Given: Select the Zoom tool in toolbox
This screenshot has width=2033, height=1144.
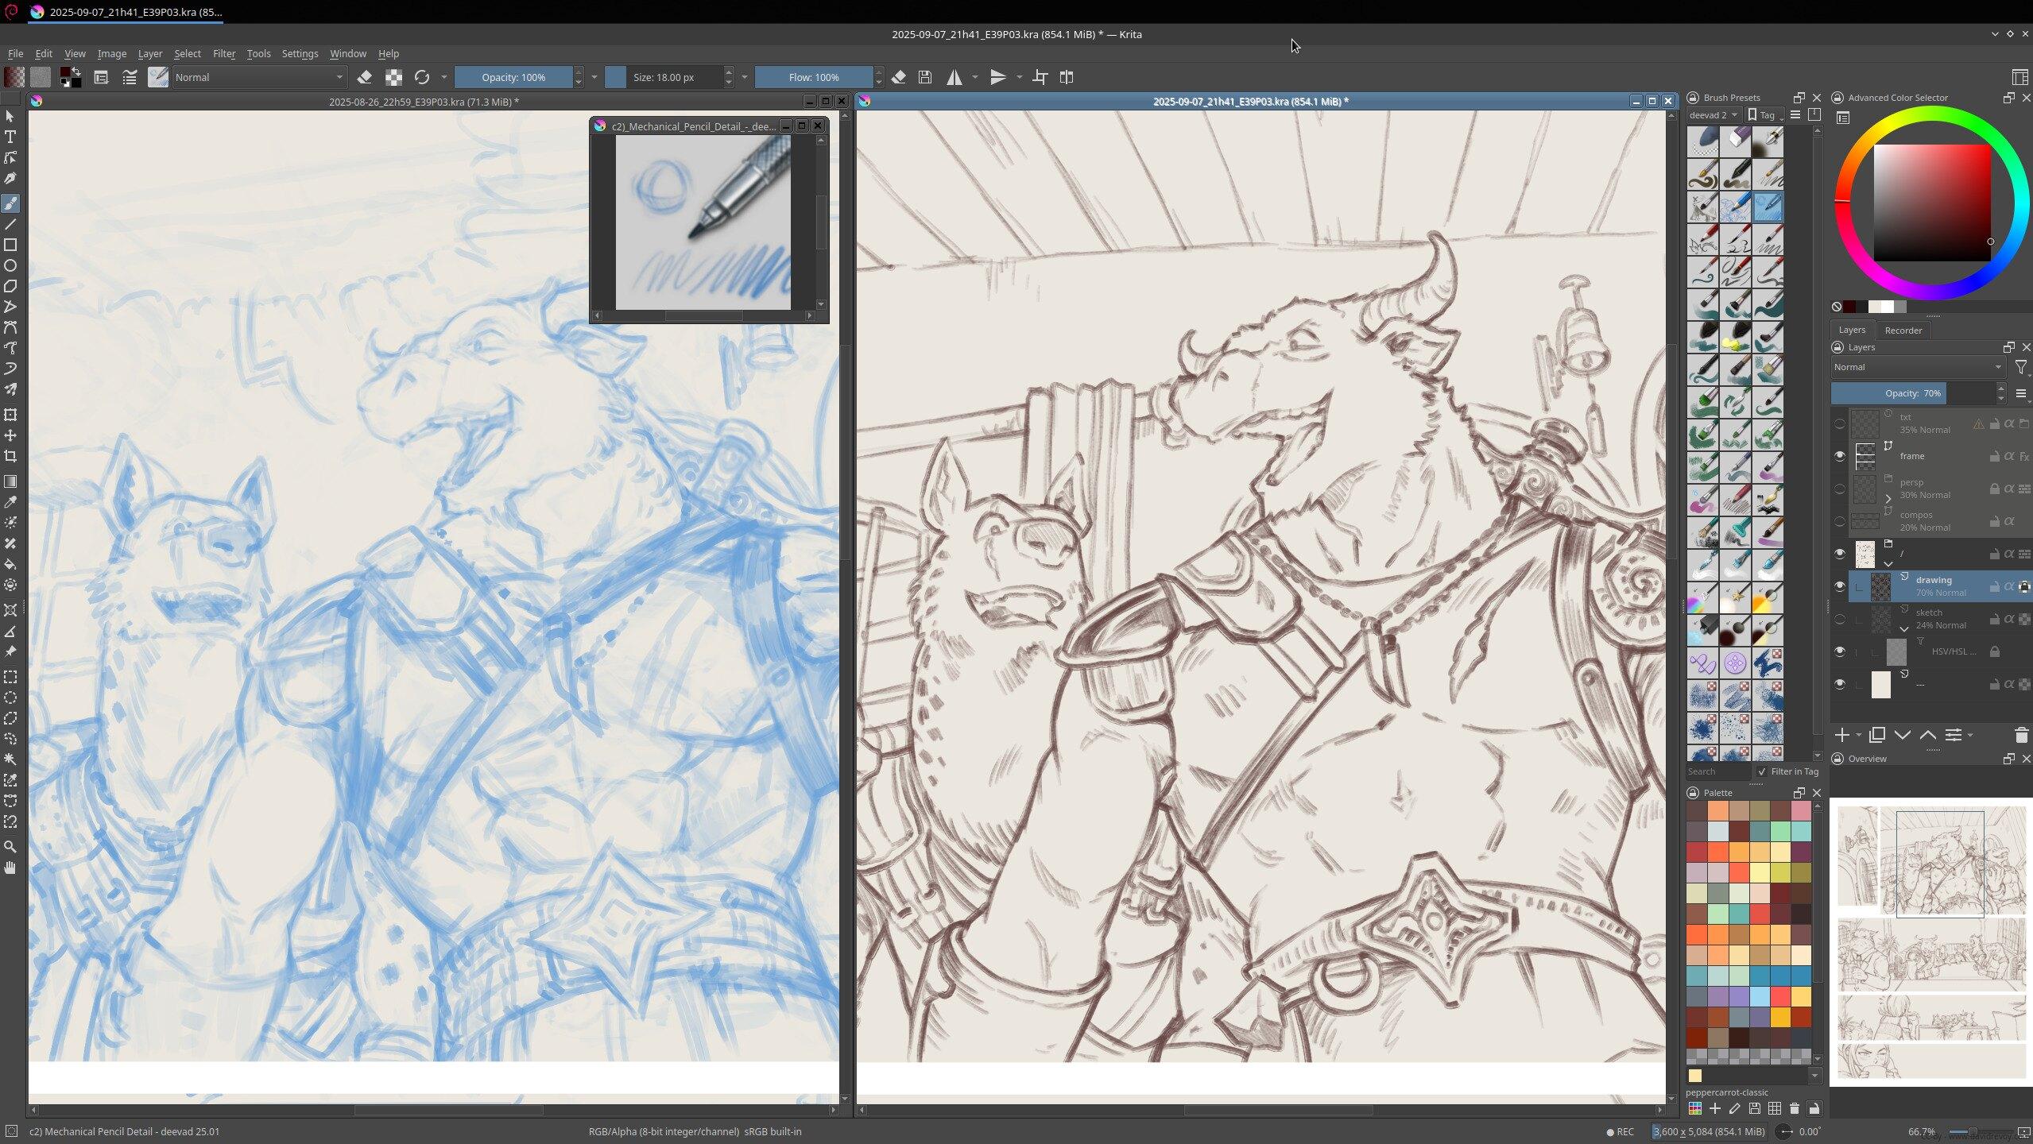Looking at the screenshot, I should point(10,847).
